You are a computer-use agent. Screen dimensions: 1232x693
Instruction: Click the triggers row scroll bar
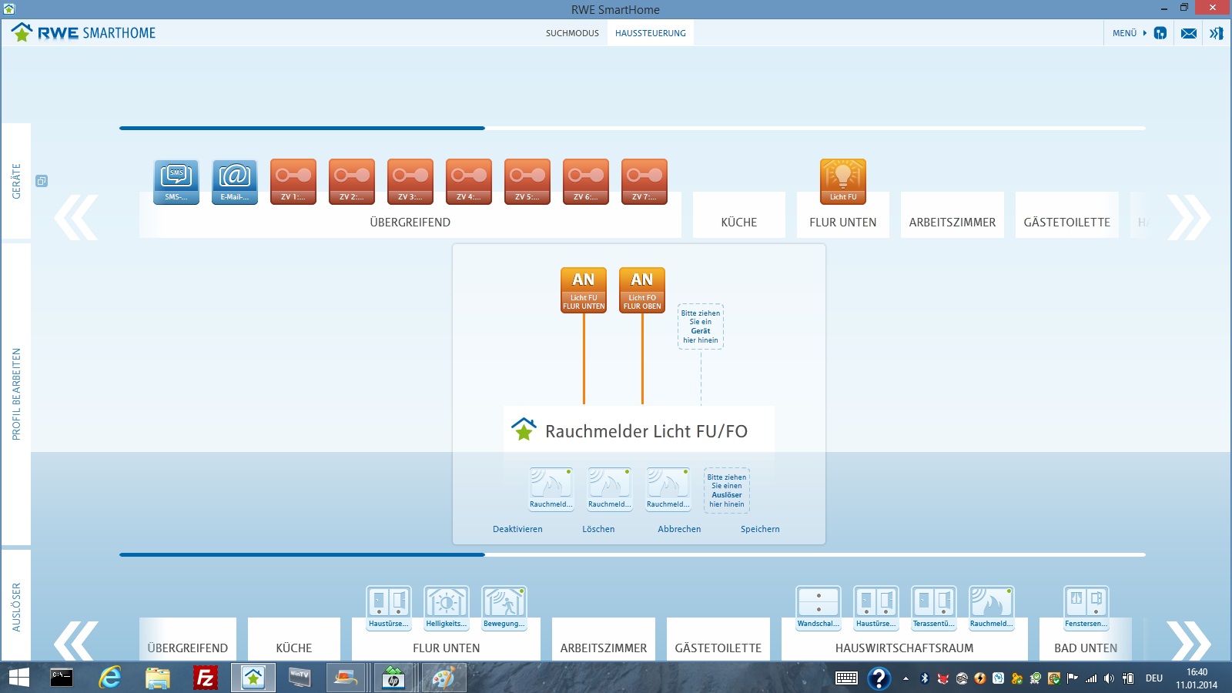tap(302, 554)
